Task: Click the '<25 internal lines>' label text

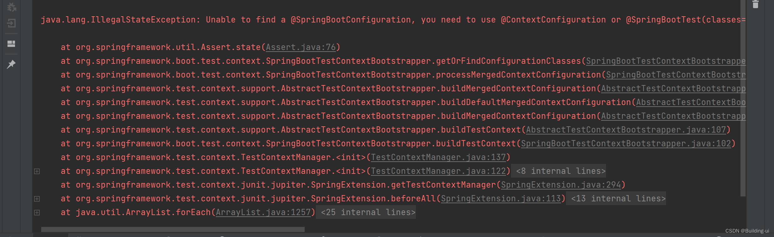Action: coord(366,212)
